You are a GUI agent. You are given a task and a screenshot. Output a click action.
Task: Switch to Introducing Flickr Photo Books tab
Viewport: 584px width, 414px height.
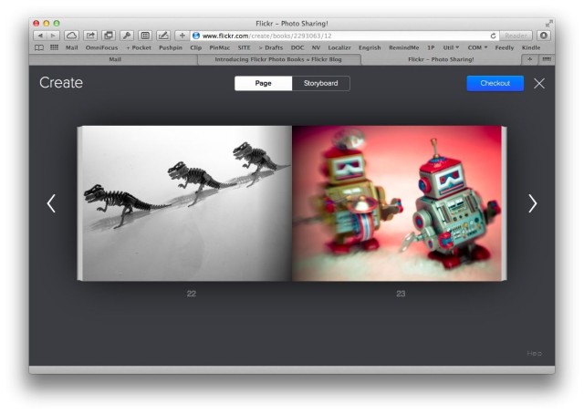pyautogui.click(x=278, y=59)
